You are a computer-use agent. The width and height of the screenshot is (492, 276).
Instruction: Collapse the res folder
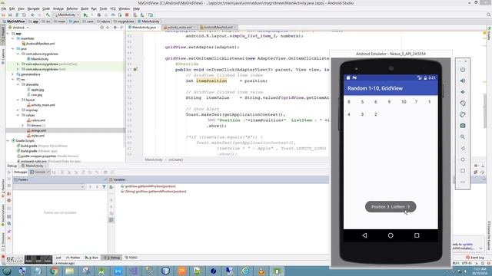point(13,80)
